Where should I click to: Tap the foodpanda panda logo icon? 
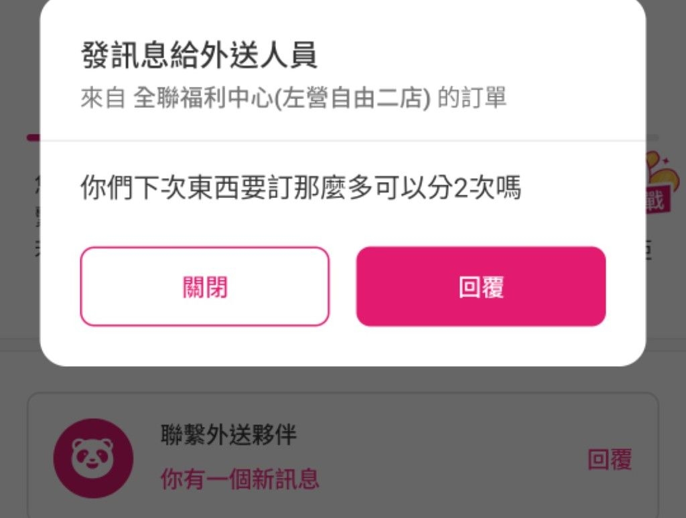(93, 458)
